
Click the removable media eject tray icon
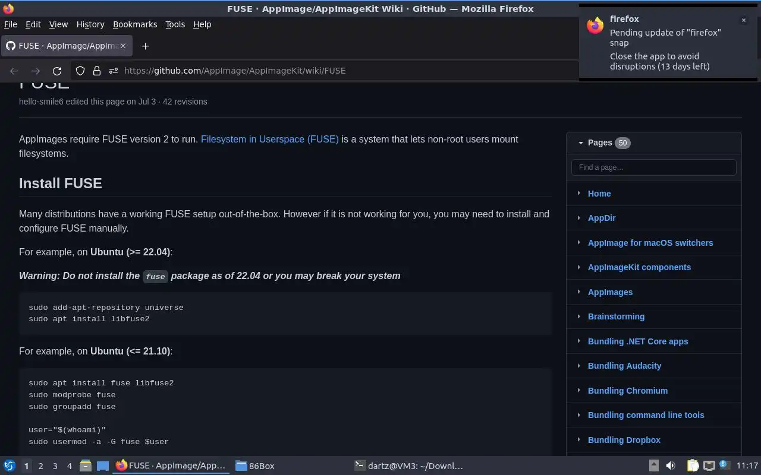[x=653, y=466]
